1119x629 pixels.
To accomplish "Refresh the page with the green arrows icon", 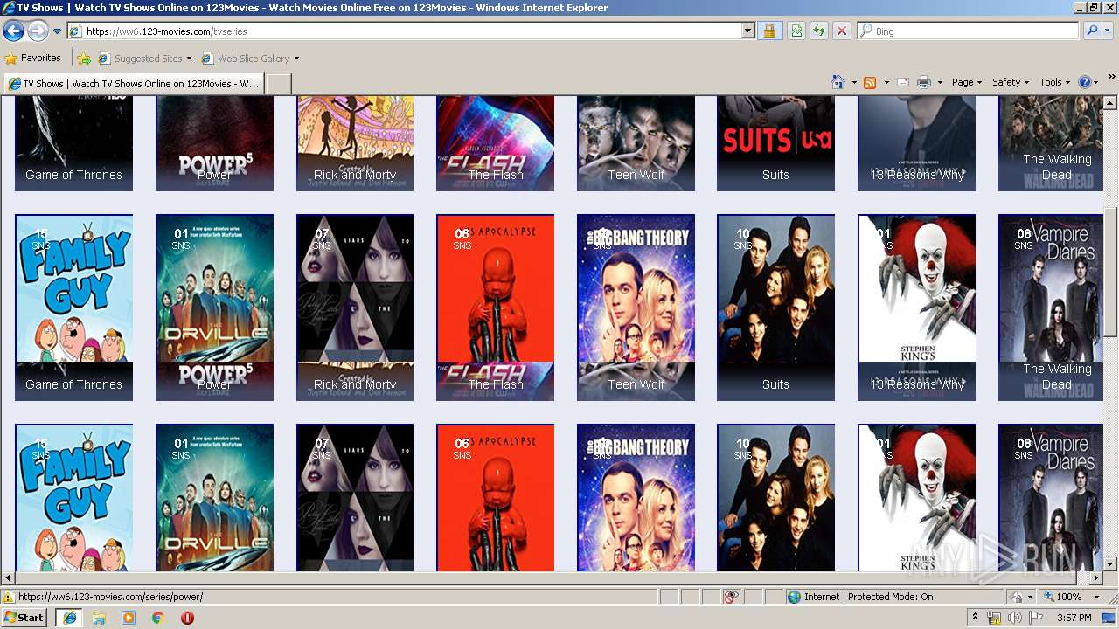I will point(818,31).
